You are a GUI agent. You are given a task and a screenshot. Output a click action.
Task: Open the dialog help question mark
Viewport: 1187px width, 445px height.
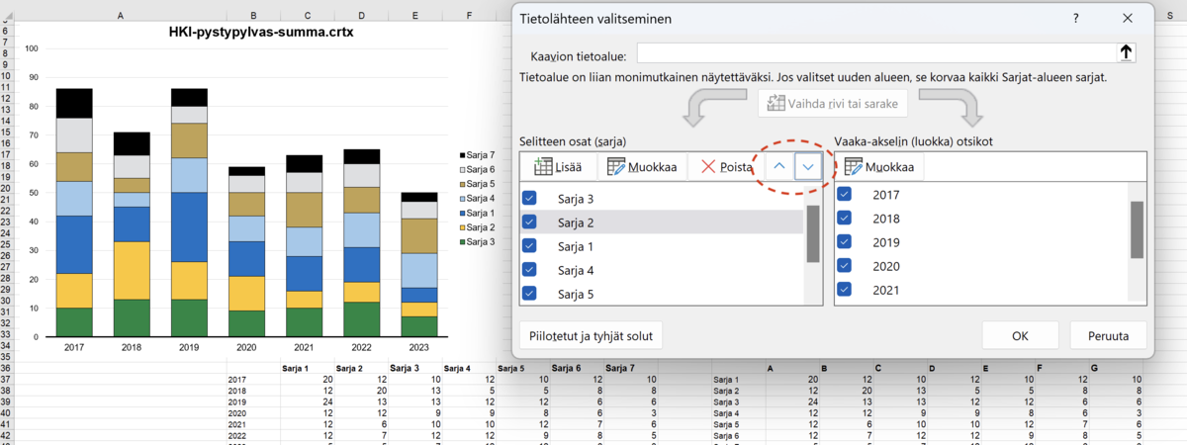[x=1075, y=19]
